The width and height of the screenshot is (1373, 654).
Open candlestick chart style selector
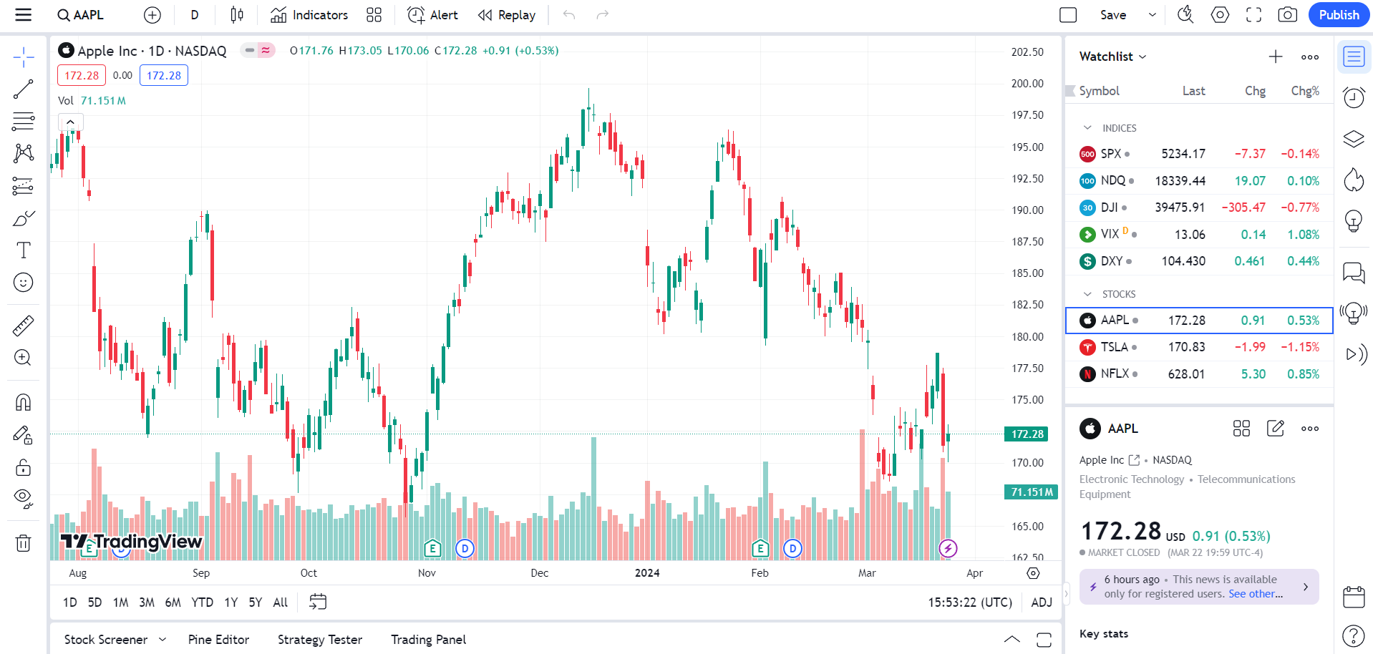click(x=237, y=15)
